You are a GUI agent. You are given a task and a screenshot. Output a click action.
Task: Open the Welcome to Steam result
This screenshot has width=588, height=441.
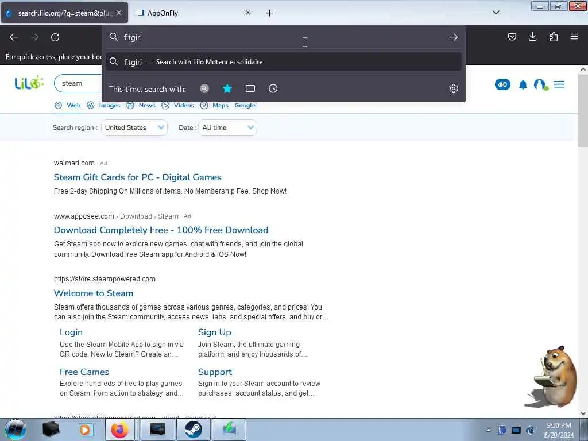click(94, 293)
